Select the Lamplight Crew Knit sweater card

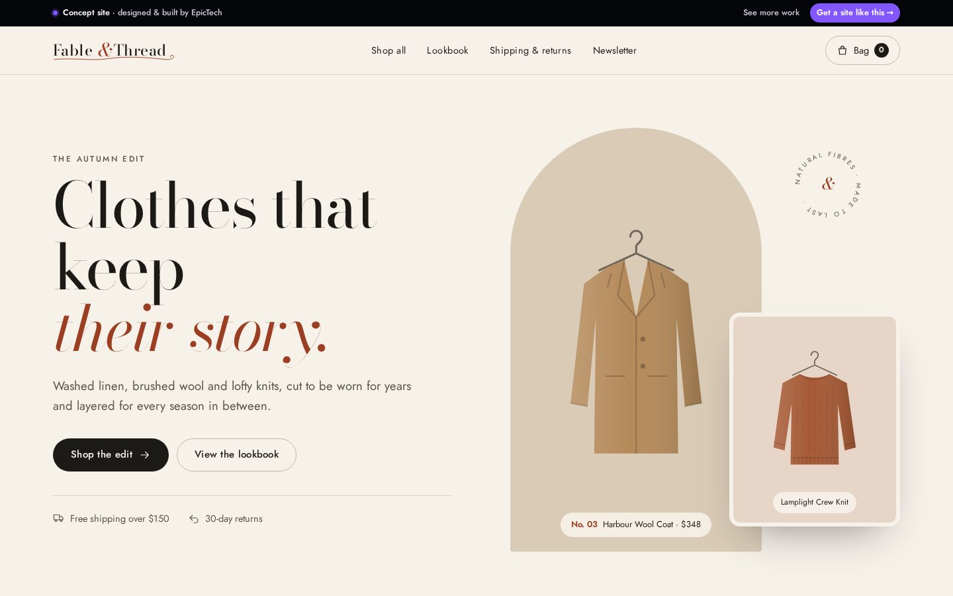coord(815,419)
